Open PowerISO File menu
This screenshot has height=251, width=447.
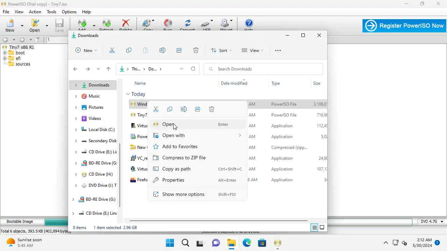(x=6, y=12)
